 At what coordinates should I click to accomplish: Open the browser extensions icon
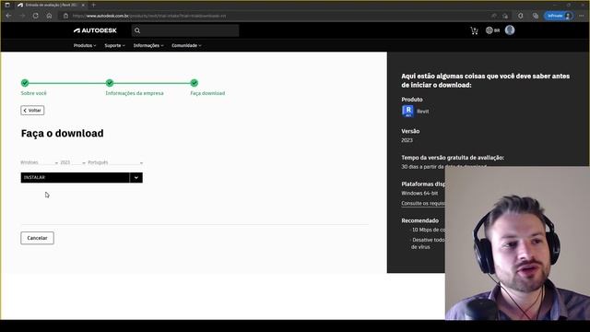pos(520,16)
